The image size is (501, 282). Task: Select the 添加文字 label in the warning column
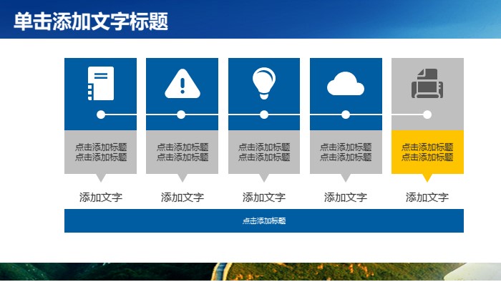[x=182, y=198]
